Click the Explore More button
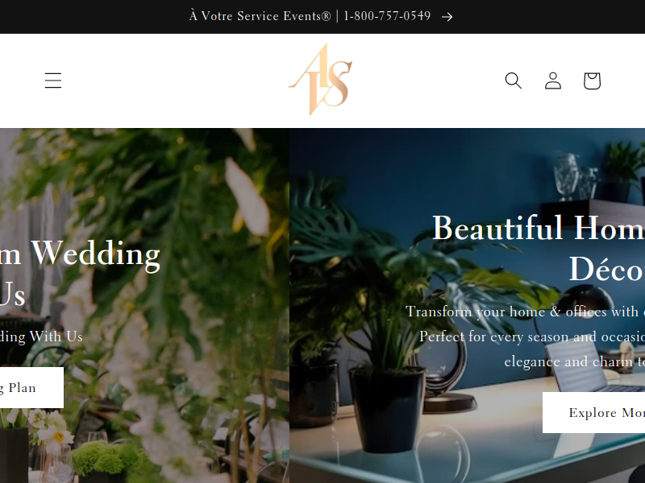The height and width of the screenshot is (483, 645). coord(593,412)
